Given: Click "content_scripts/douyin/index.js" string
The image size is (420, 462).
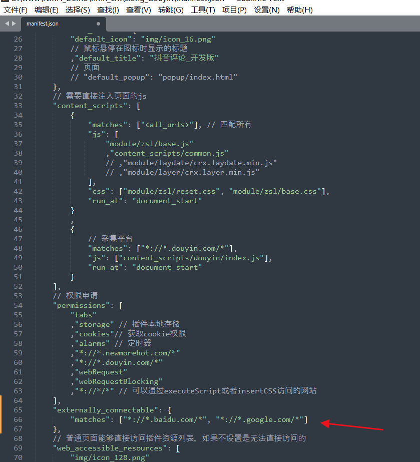Looking at the screenshot, I should (x=191, y=258).
